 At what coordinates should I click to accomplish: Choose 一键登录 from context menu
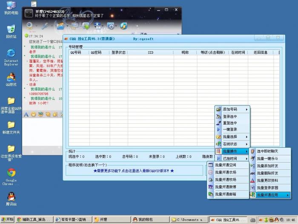tap(232, 130)
